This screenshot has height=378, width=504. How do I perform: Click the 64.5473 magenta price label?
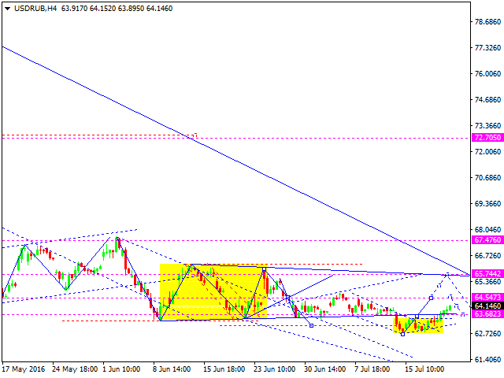[487, 297]
